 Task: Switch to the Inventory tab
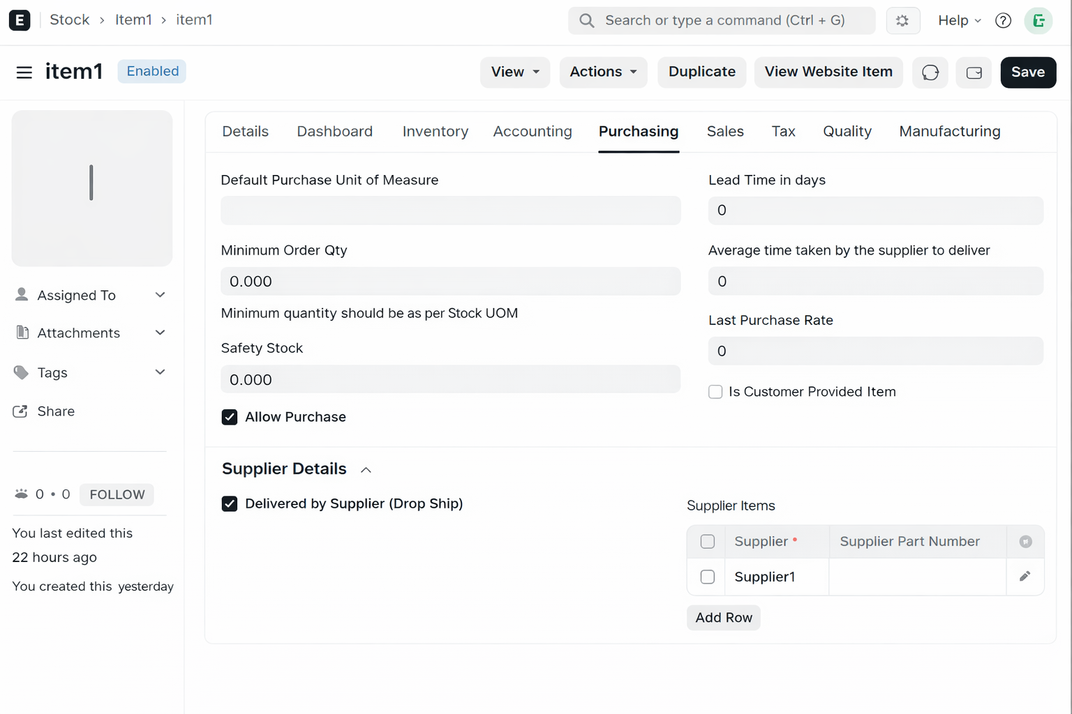[x=435, y=132]
